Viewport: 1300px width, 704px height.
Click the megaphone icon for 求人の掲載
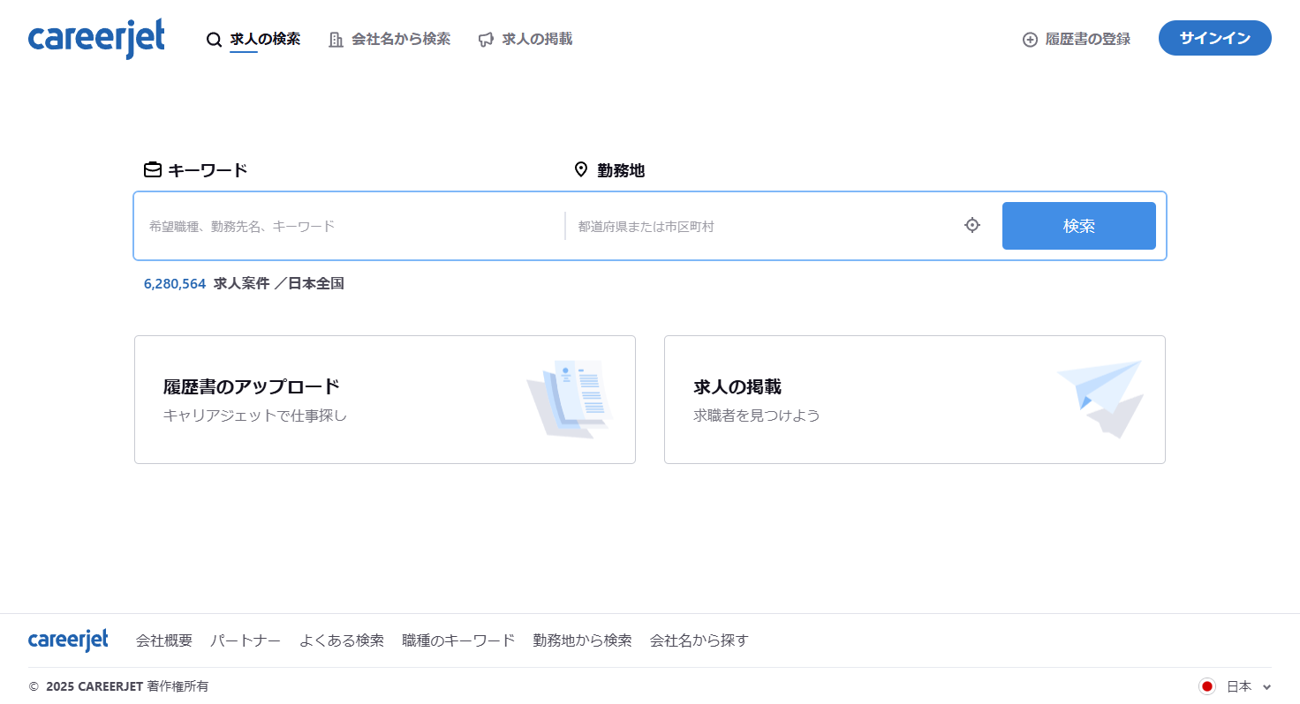click(x=486, y=40)
